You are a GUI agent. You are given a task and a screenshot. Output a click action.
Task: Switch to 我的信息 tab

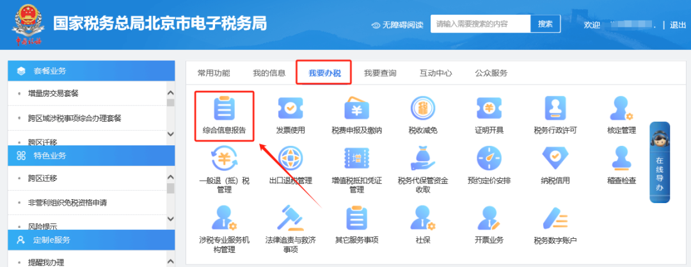point(269,73)
